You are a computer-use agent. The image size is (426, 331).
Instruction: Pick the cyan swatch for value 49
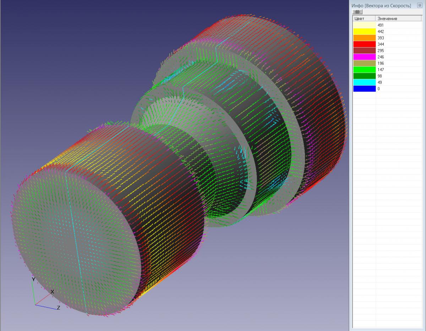(364, 82)
